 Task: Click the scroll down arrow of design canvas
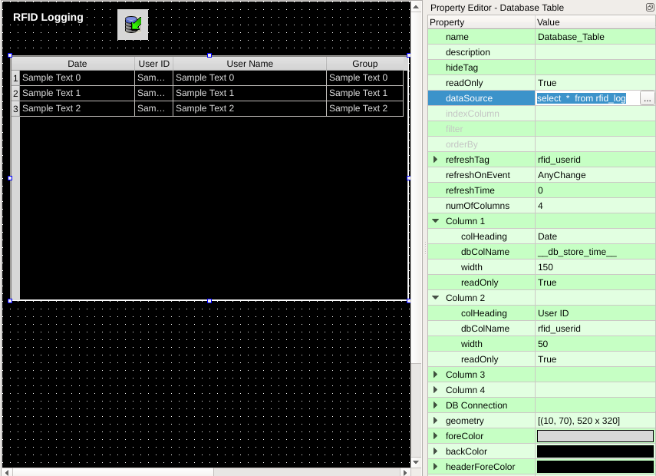point(416,462)
